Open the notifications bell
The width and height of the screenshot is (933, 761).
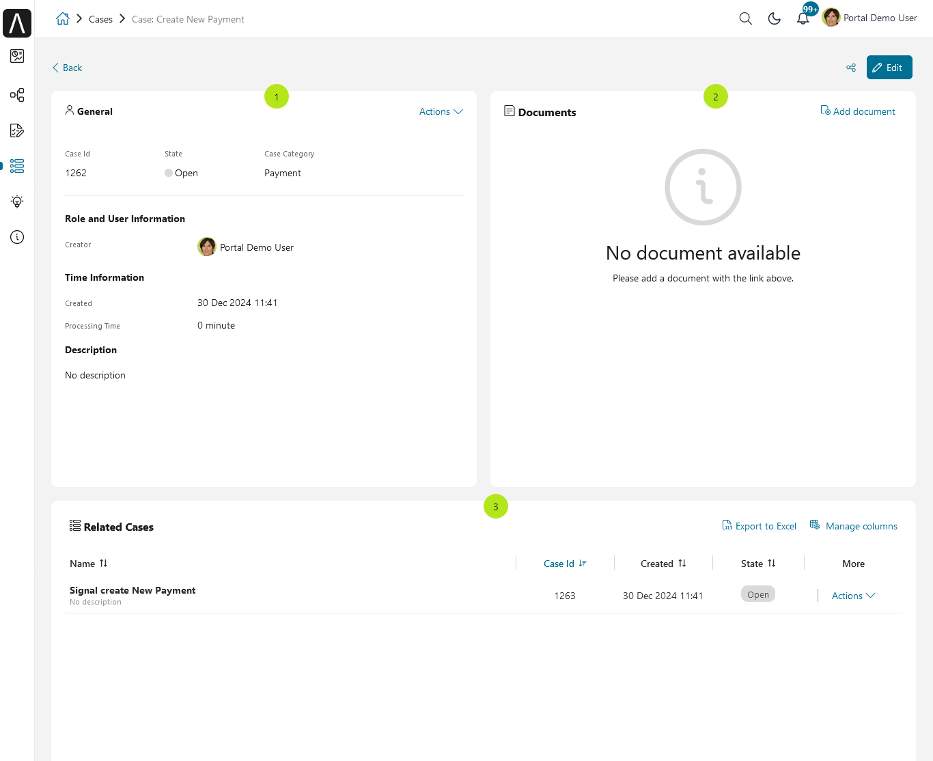pos(803,18)
